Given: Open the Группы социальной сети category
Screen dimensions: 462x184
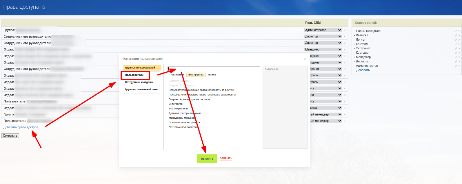Looking at the screenshot, I should [x=141, y=89].
